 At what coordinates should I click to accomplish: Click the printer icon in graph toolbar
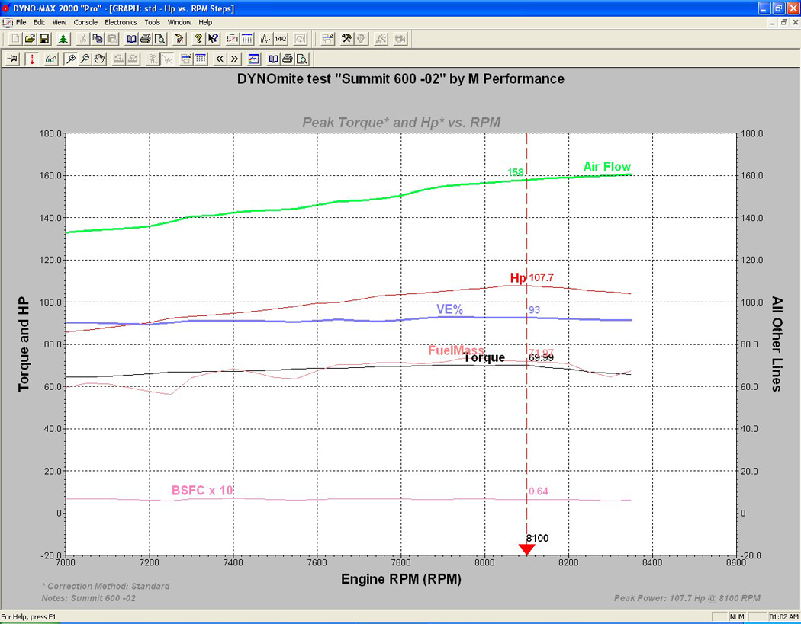point(288,59)
